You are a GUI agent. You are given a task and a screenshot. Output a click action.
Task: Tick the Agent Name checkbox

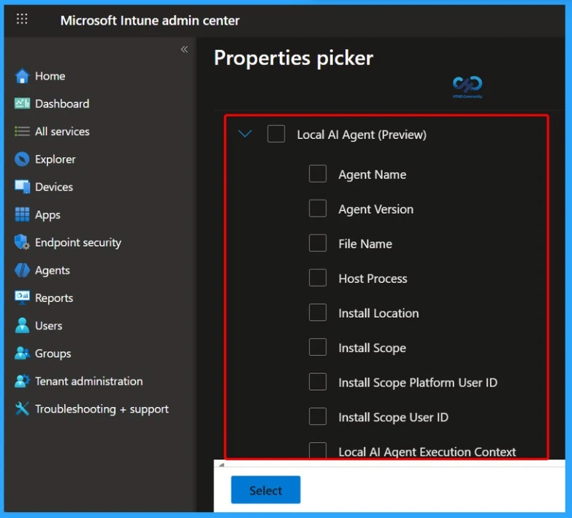pos(318,174)
